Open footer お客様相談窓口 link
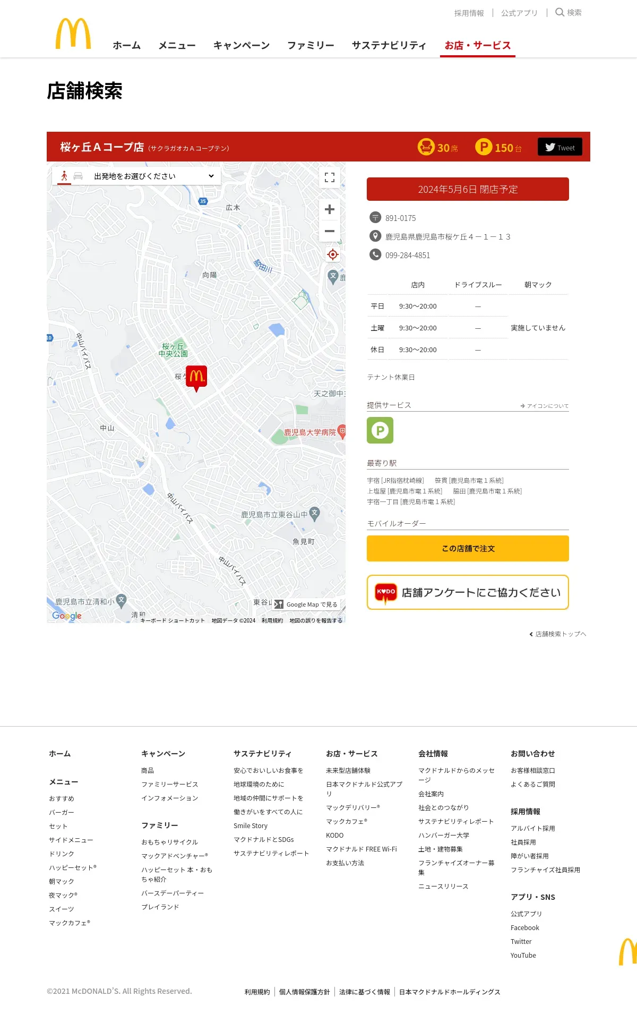Image resolution: width=637 pixels, height=1022 pixels. 533,771
